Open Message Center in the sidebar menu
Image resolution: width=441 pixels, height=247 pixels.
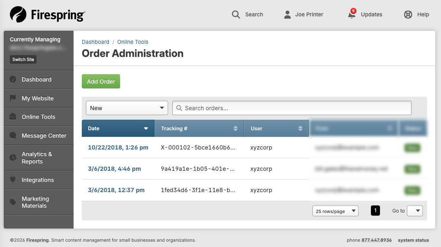pyautogui.click(x=39, y=136)
